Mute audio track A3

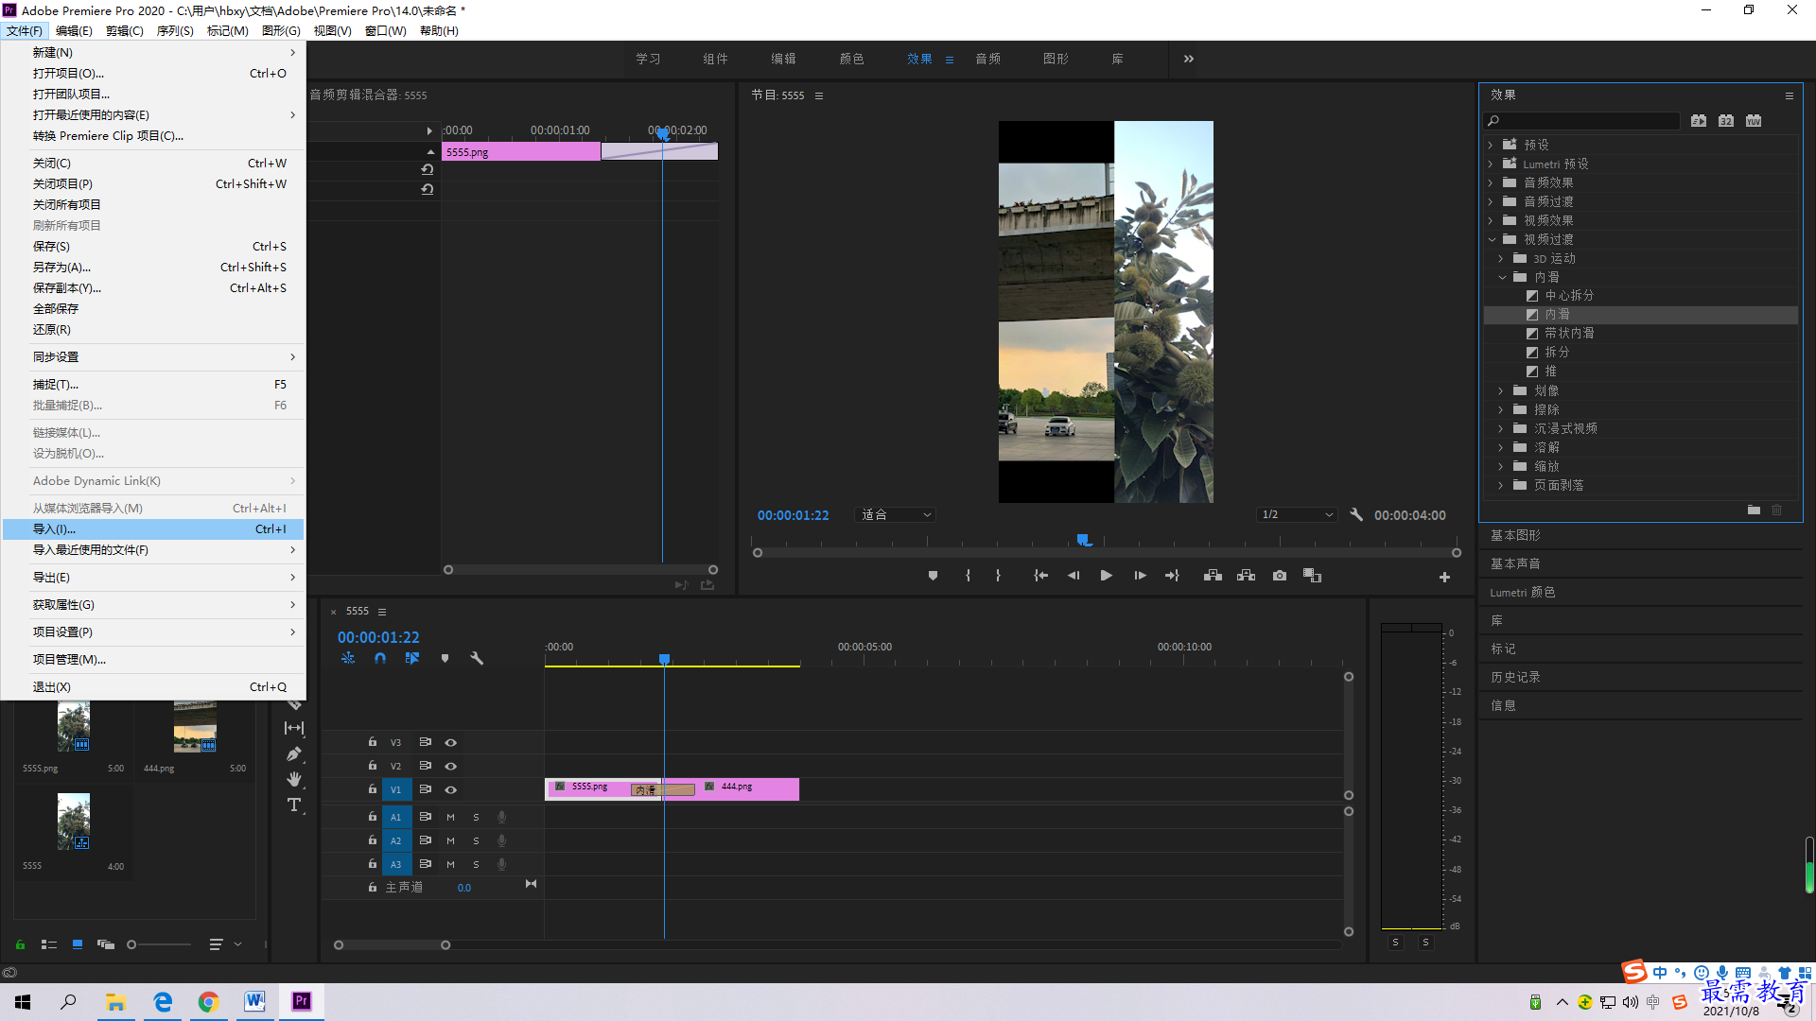tap(450, 864)
